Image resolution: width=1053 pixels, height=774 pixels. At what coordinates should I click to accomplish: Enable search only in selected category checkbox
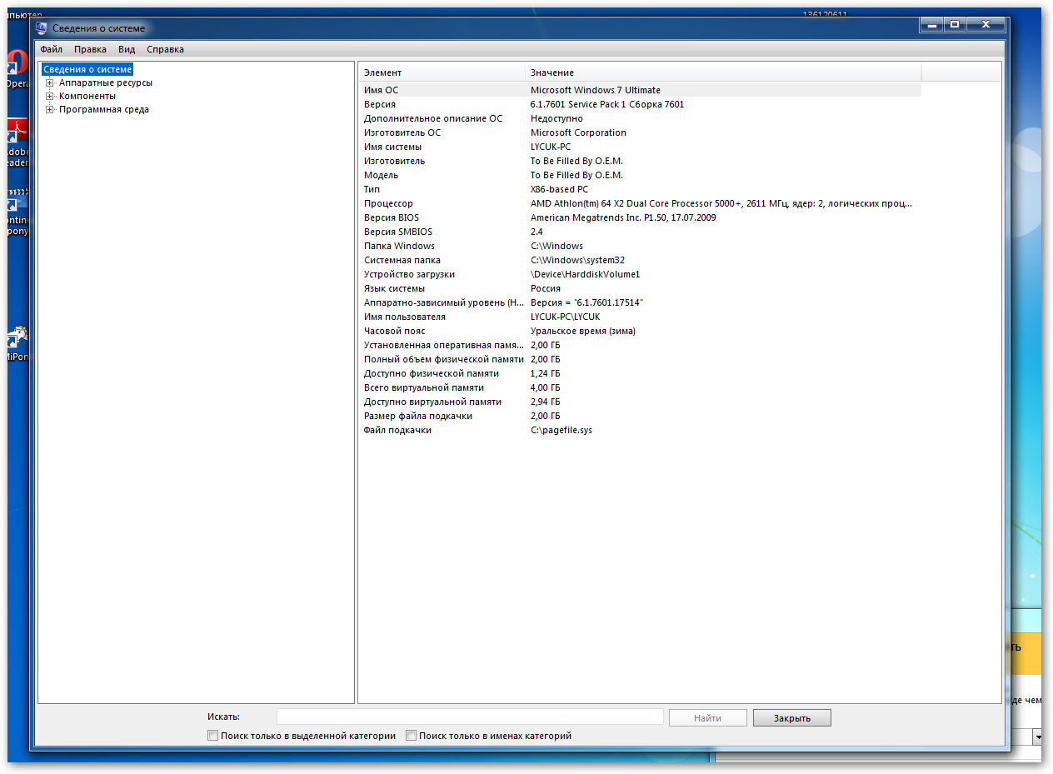(213, 736)
